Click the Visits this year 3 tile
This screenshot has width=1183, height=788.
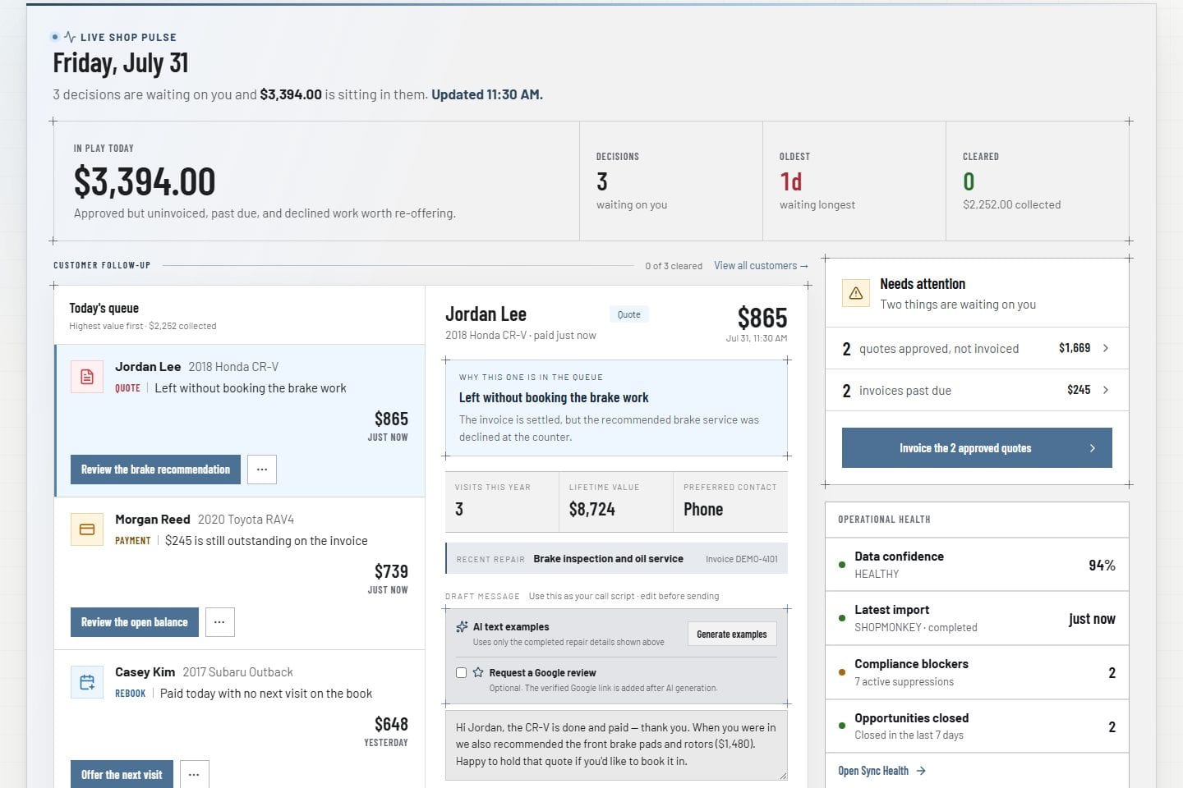(x=502, y=502)
